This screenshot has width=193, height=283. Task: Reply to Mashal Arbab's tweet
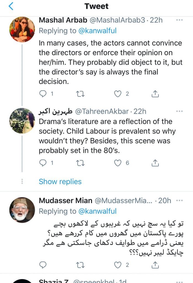point(43,94)
